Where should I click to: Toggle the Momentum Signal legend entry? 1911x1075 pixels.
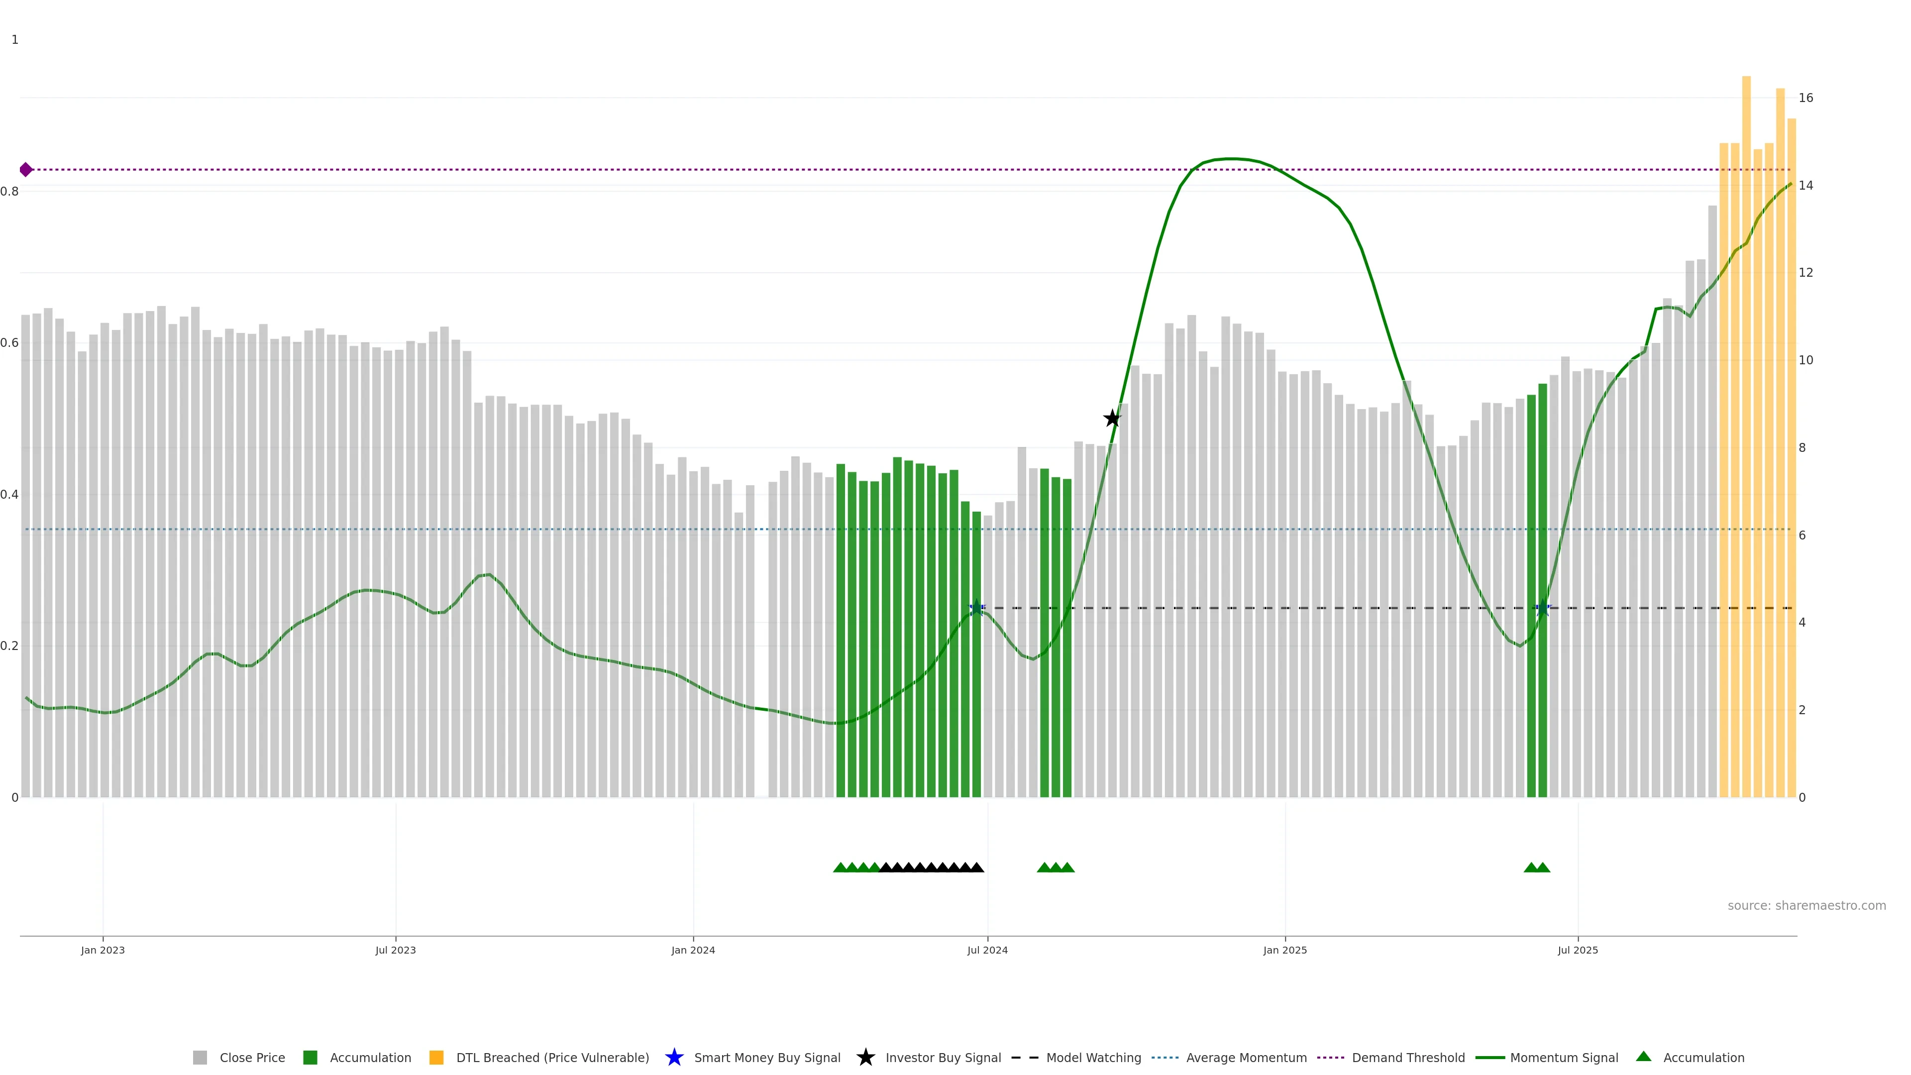point(1563,1057)
